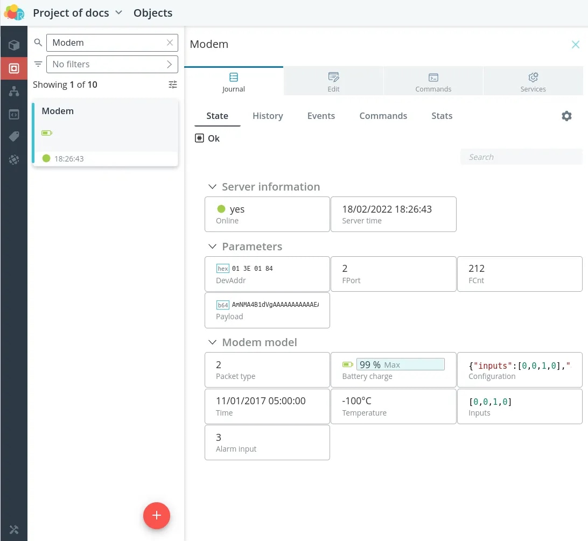
Task: Open the Project of docs dropdown
Action: [x=78, y=13]
